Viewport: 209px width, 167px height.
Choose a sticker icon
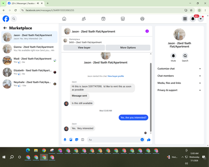coord(76,139)
